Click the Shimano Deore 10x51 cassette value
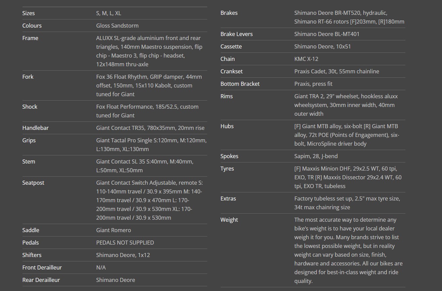Screen dimensions: 442x291 pos(322,46)
